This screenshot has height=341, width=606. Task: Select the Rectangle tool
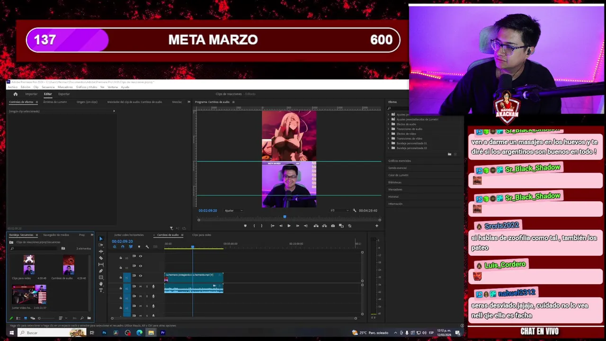101,277
